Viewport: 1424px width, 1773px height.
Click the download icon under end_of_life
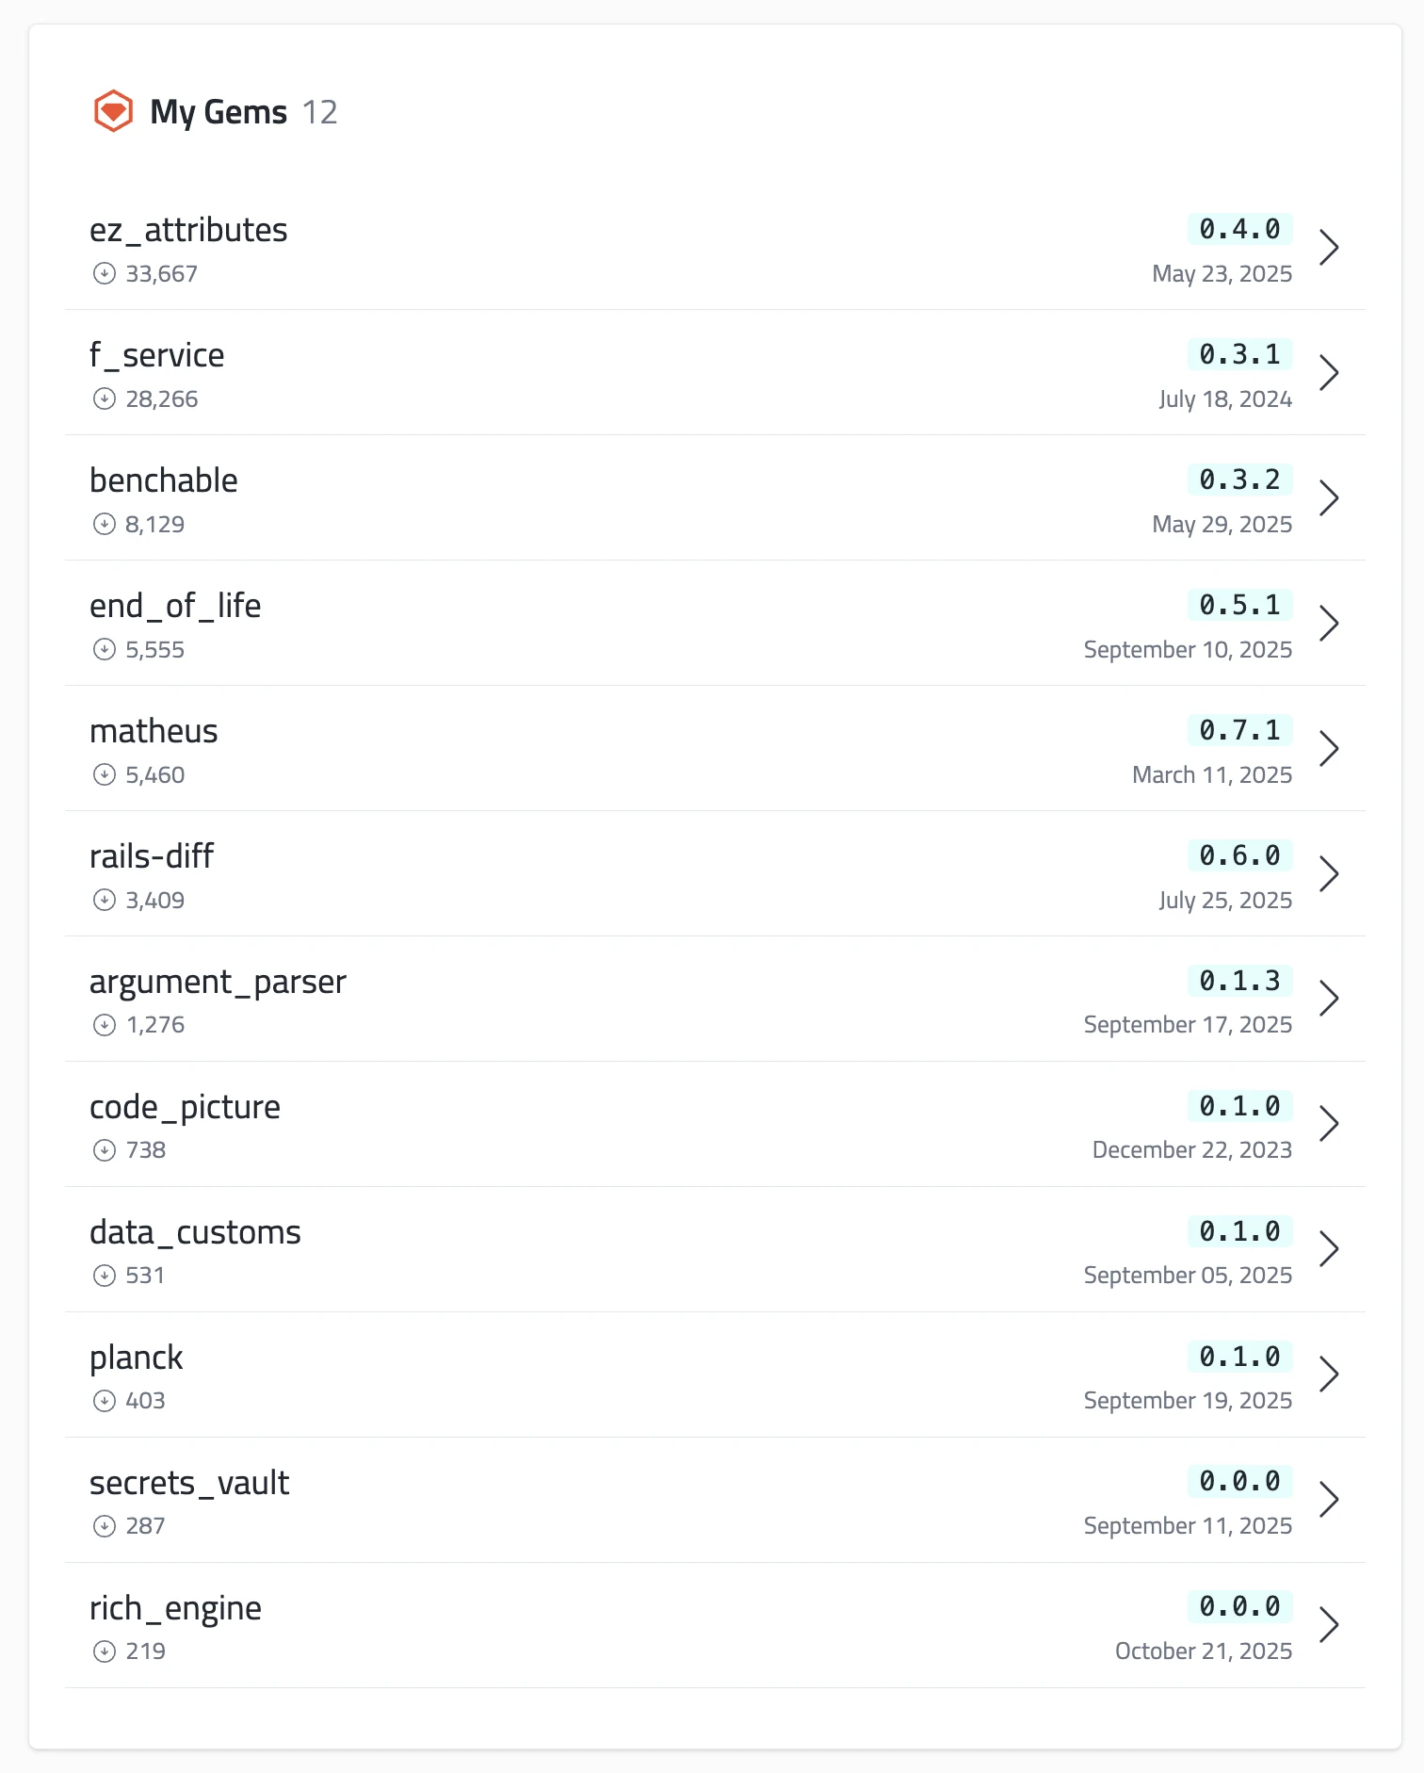pyautogui.click(x=105, y=650)
